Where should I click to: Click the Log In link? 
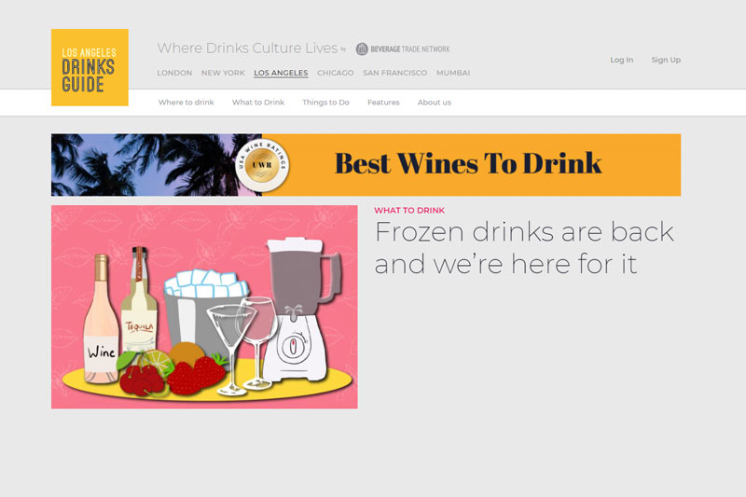coord(622,60)
